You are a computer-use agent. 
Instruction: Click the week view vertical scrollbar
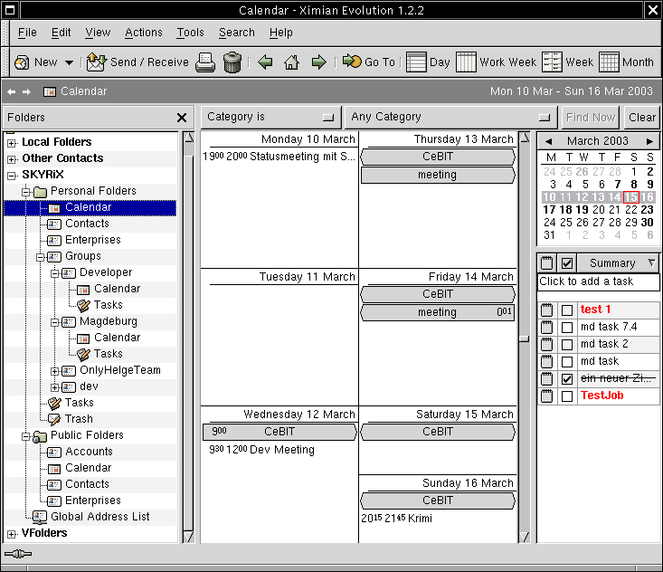(525, 338)
